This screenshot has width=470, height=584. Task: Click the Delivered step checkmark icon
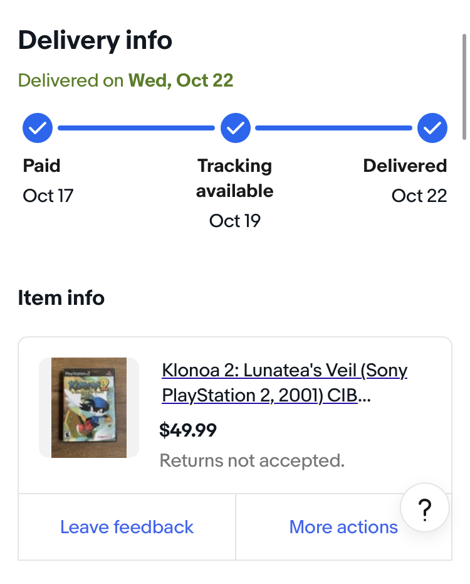pyautogui.click(x=432, y=128)
